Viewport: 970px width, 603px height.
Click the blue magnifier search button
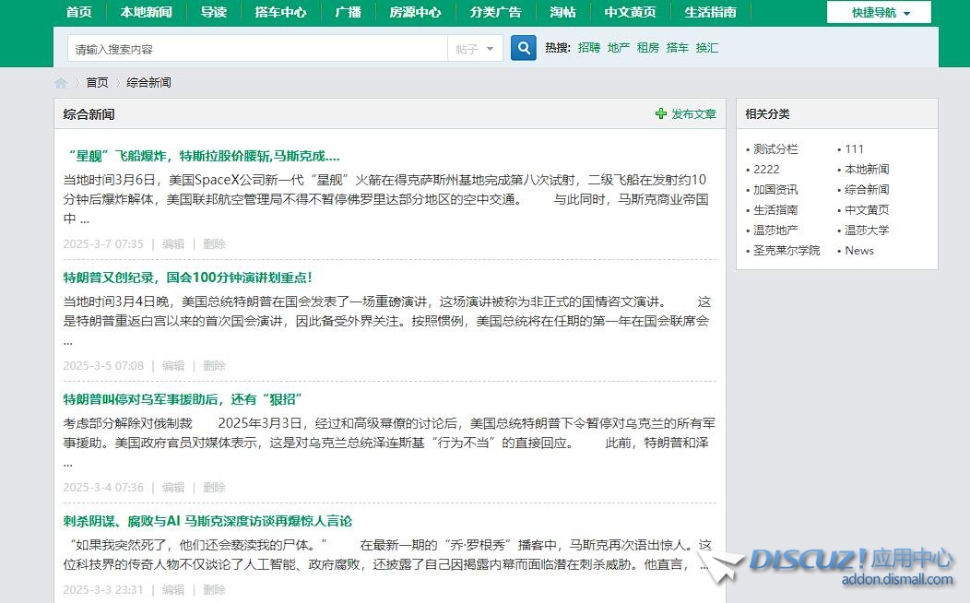point(523,48)
